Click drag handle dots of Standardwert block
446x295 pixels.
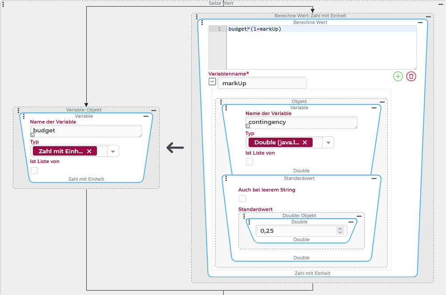point(227,179)
